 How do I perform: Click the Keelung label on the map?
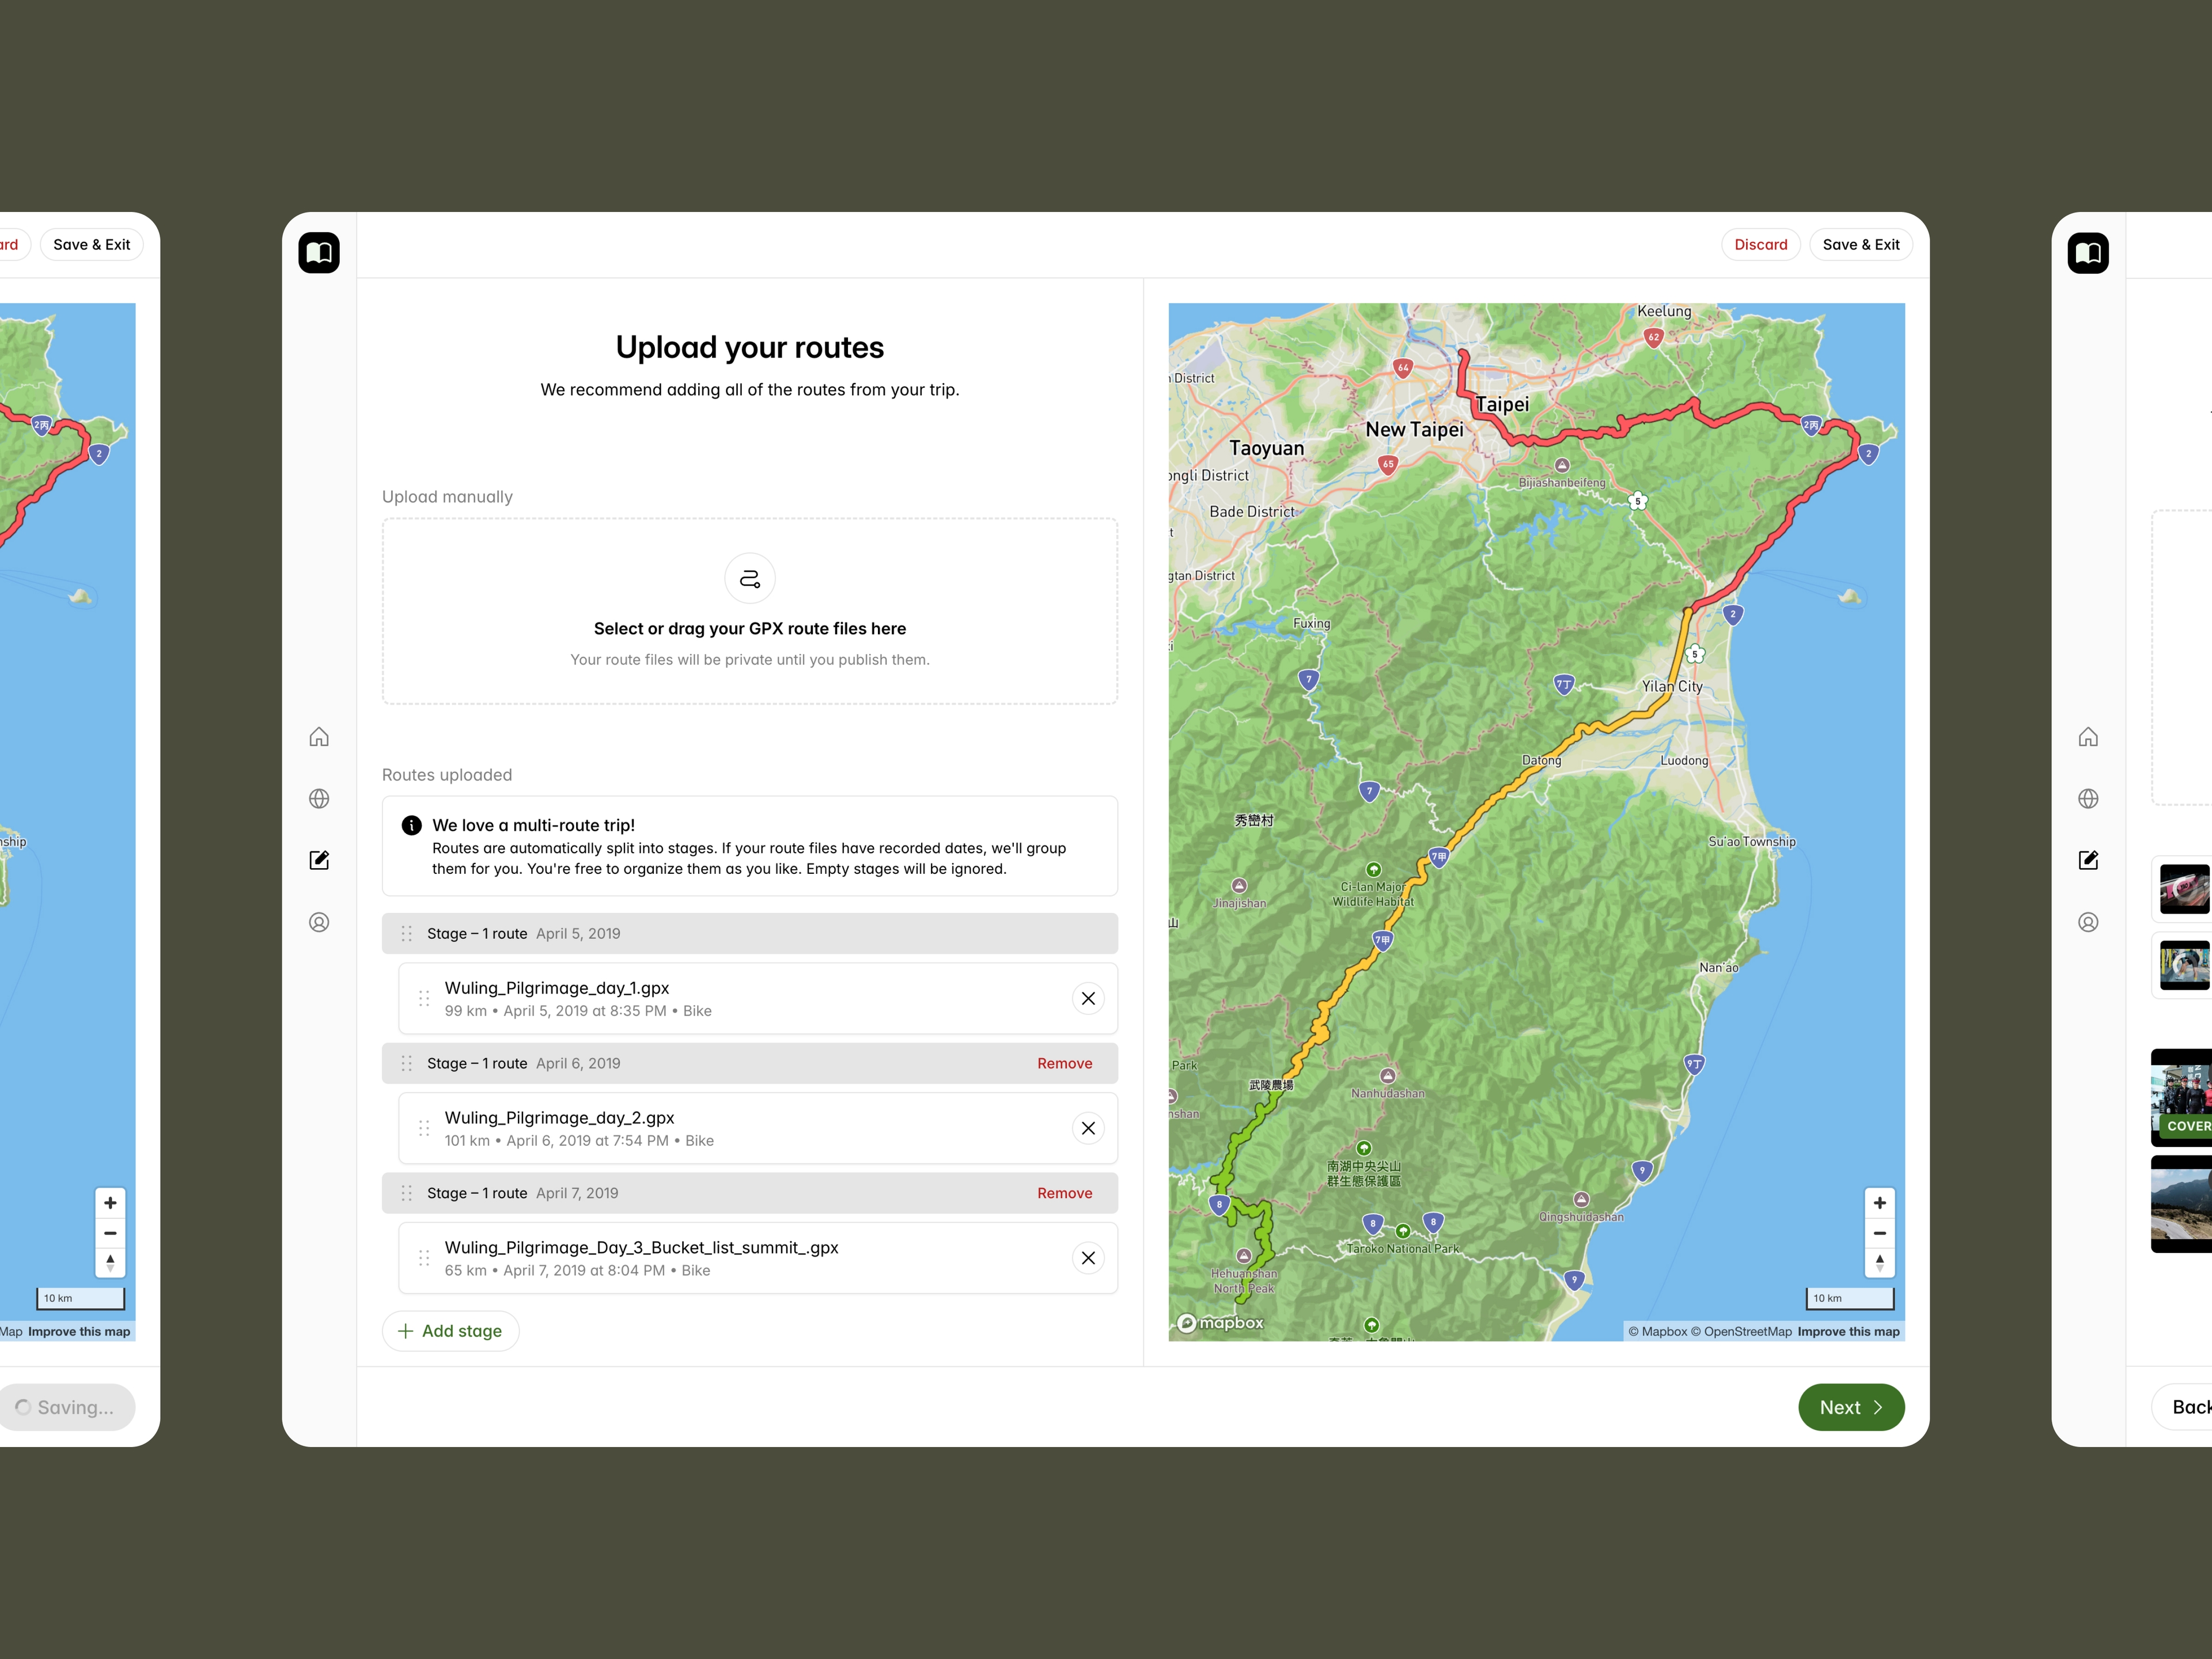tap(1664, 311)
